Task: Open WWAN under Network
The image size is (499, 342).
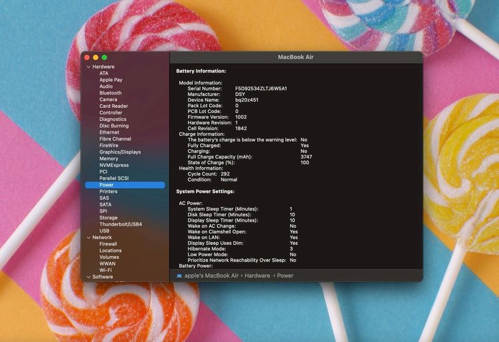Action: (107, 263)
